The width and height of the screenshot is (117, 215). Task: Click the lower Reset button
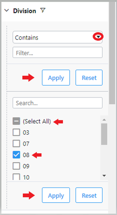[89, 195]
